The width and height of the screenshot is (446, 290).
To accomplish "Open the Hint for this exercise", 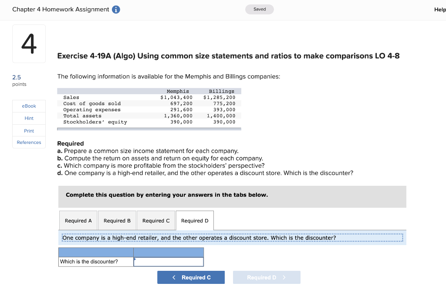I will tap(29, 118).
